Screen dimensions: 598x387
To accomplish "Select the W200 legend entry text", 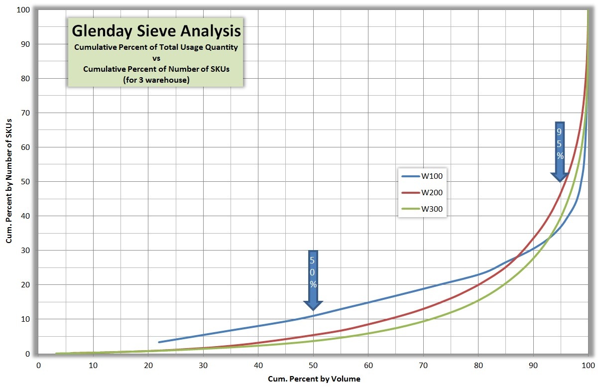I will coord(432,192).
